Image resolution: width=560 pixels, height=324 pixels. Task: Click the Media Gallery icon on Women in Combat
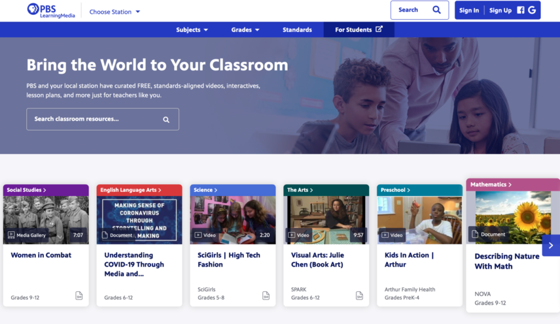[11, 235]
